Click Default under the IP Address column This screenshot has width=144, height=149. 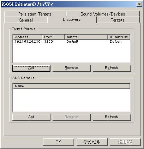[x=116, y=42]
